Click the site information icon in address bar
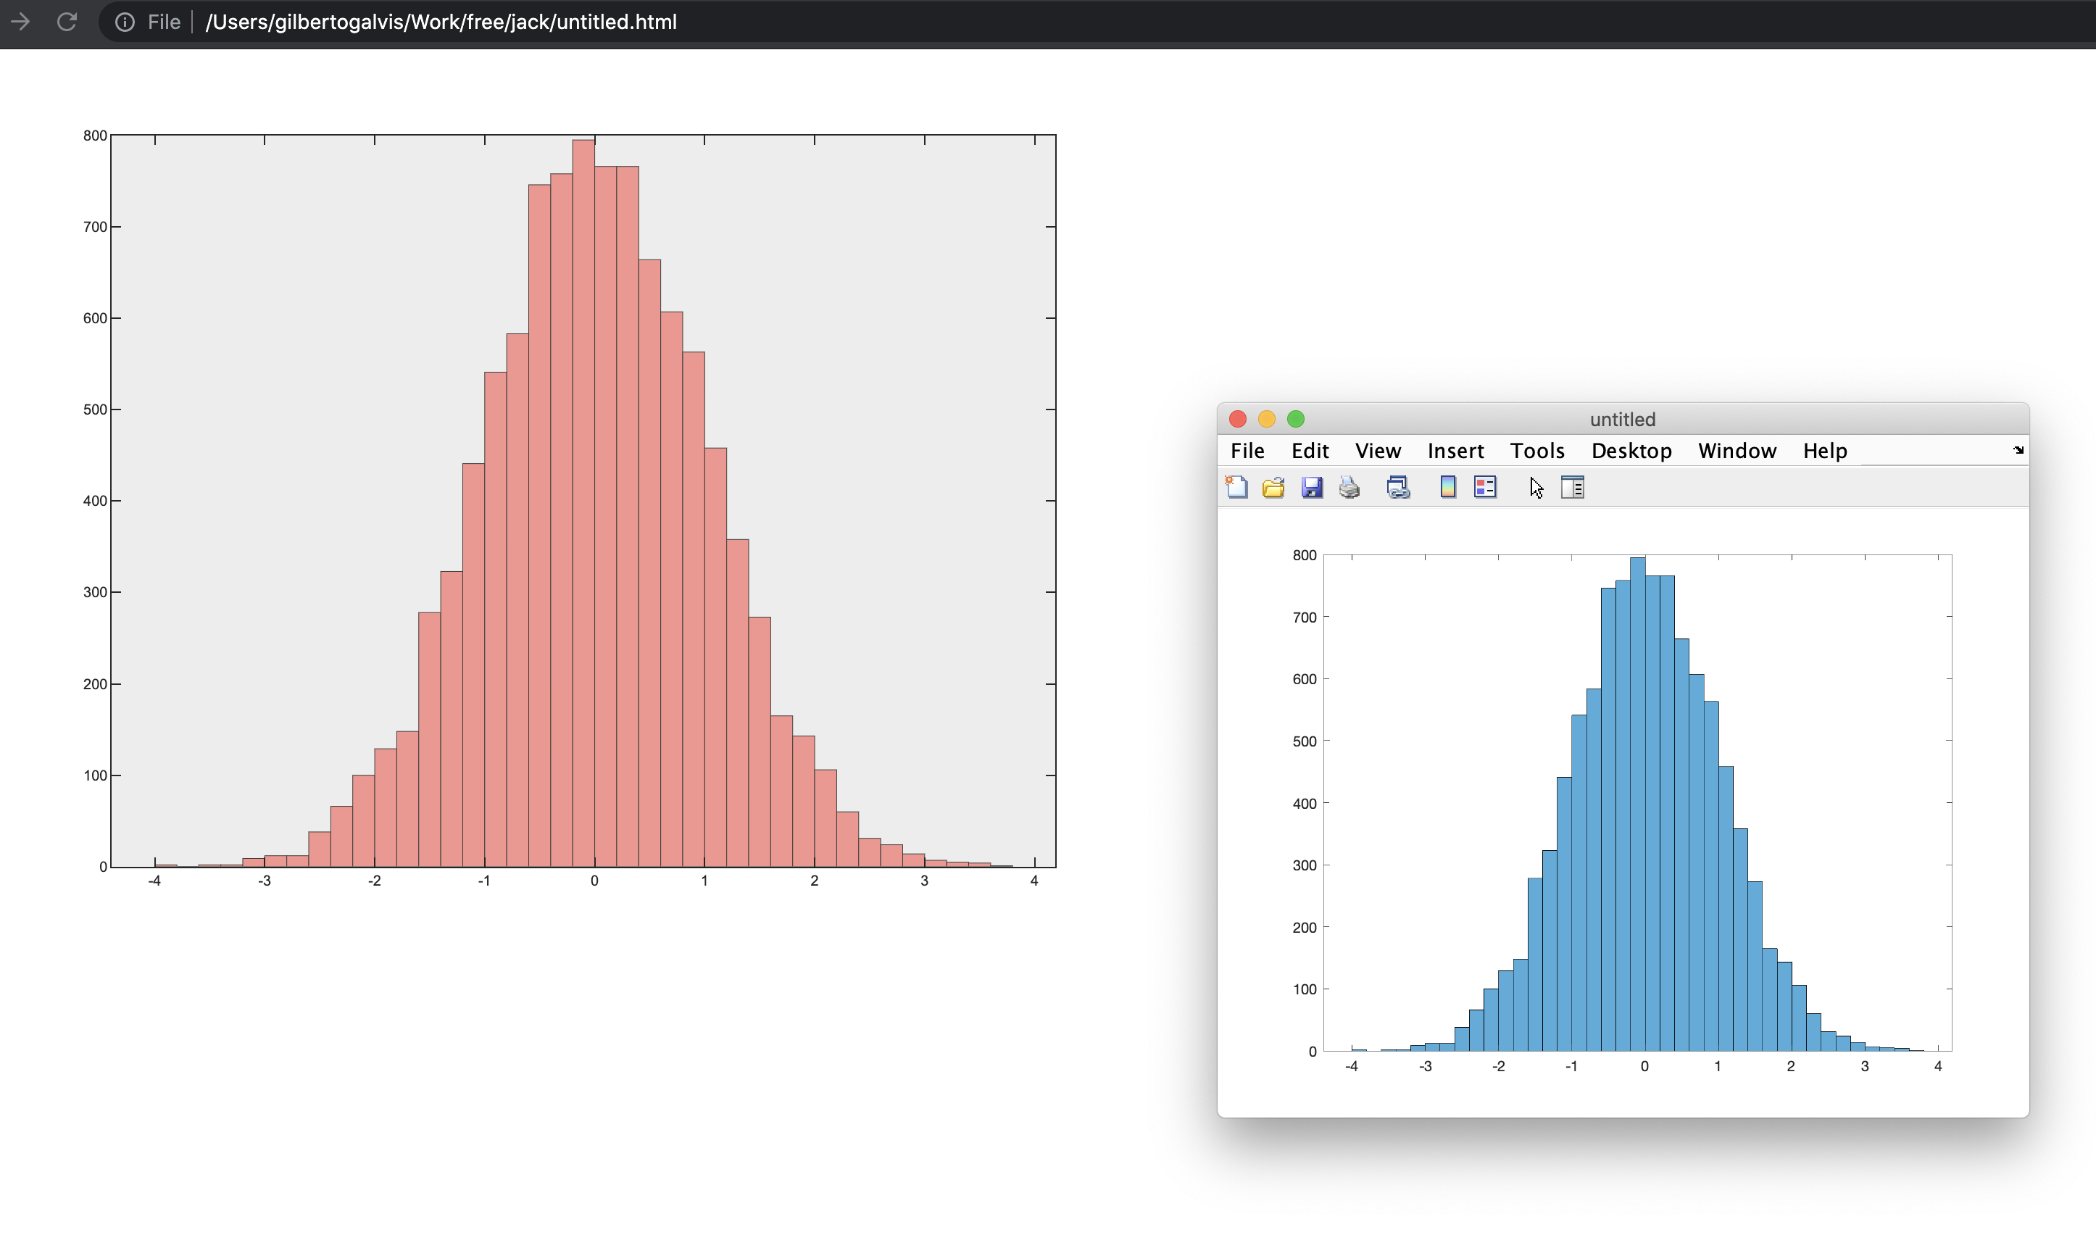This screenshot has height=1235, width=2096. pyautogui.click(x=125, y=22)
